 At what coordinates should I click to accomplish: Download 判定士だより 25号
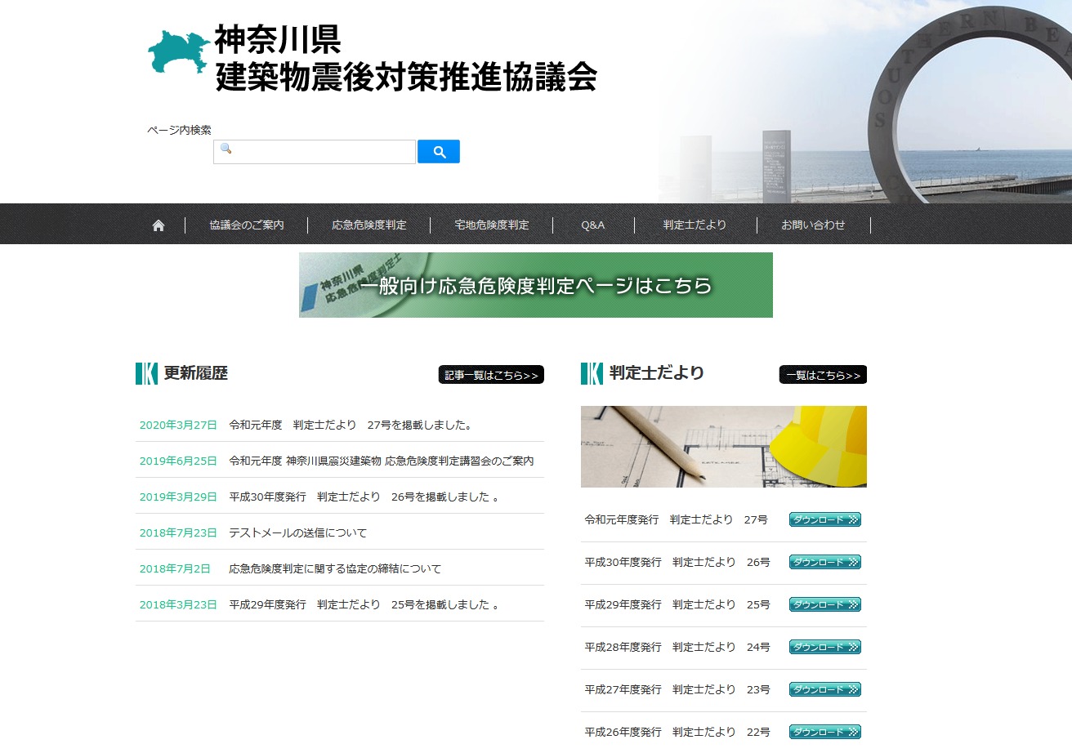(x=824, y=604)
